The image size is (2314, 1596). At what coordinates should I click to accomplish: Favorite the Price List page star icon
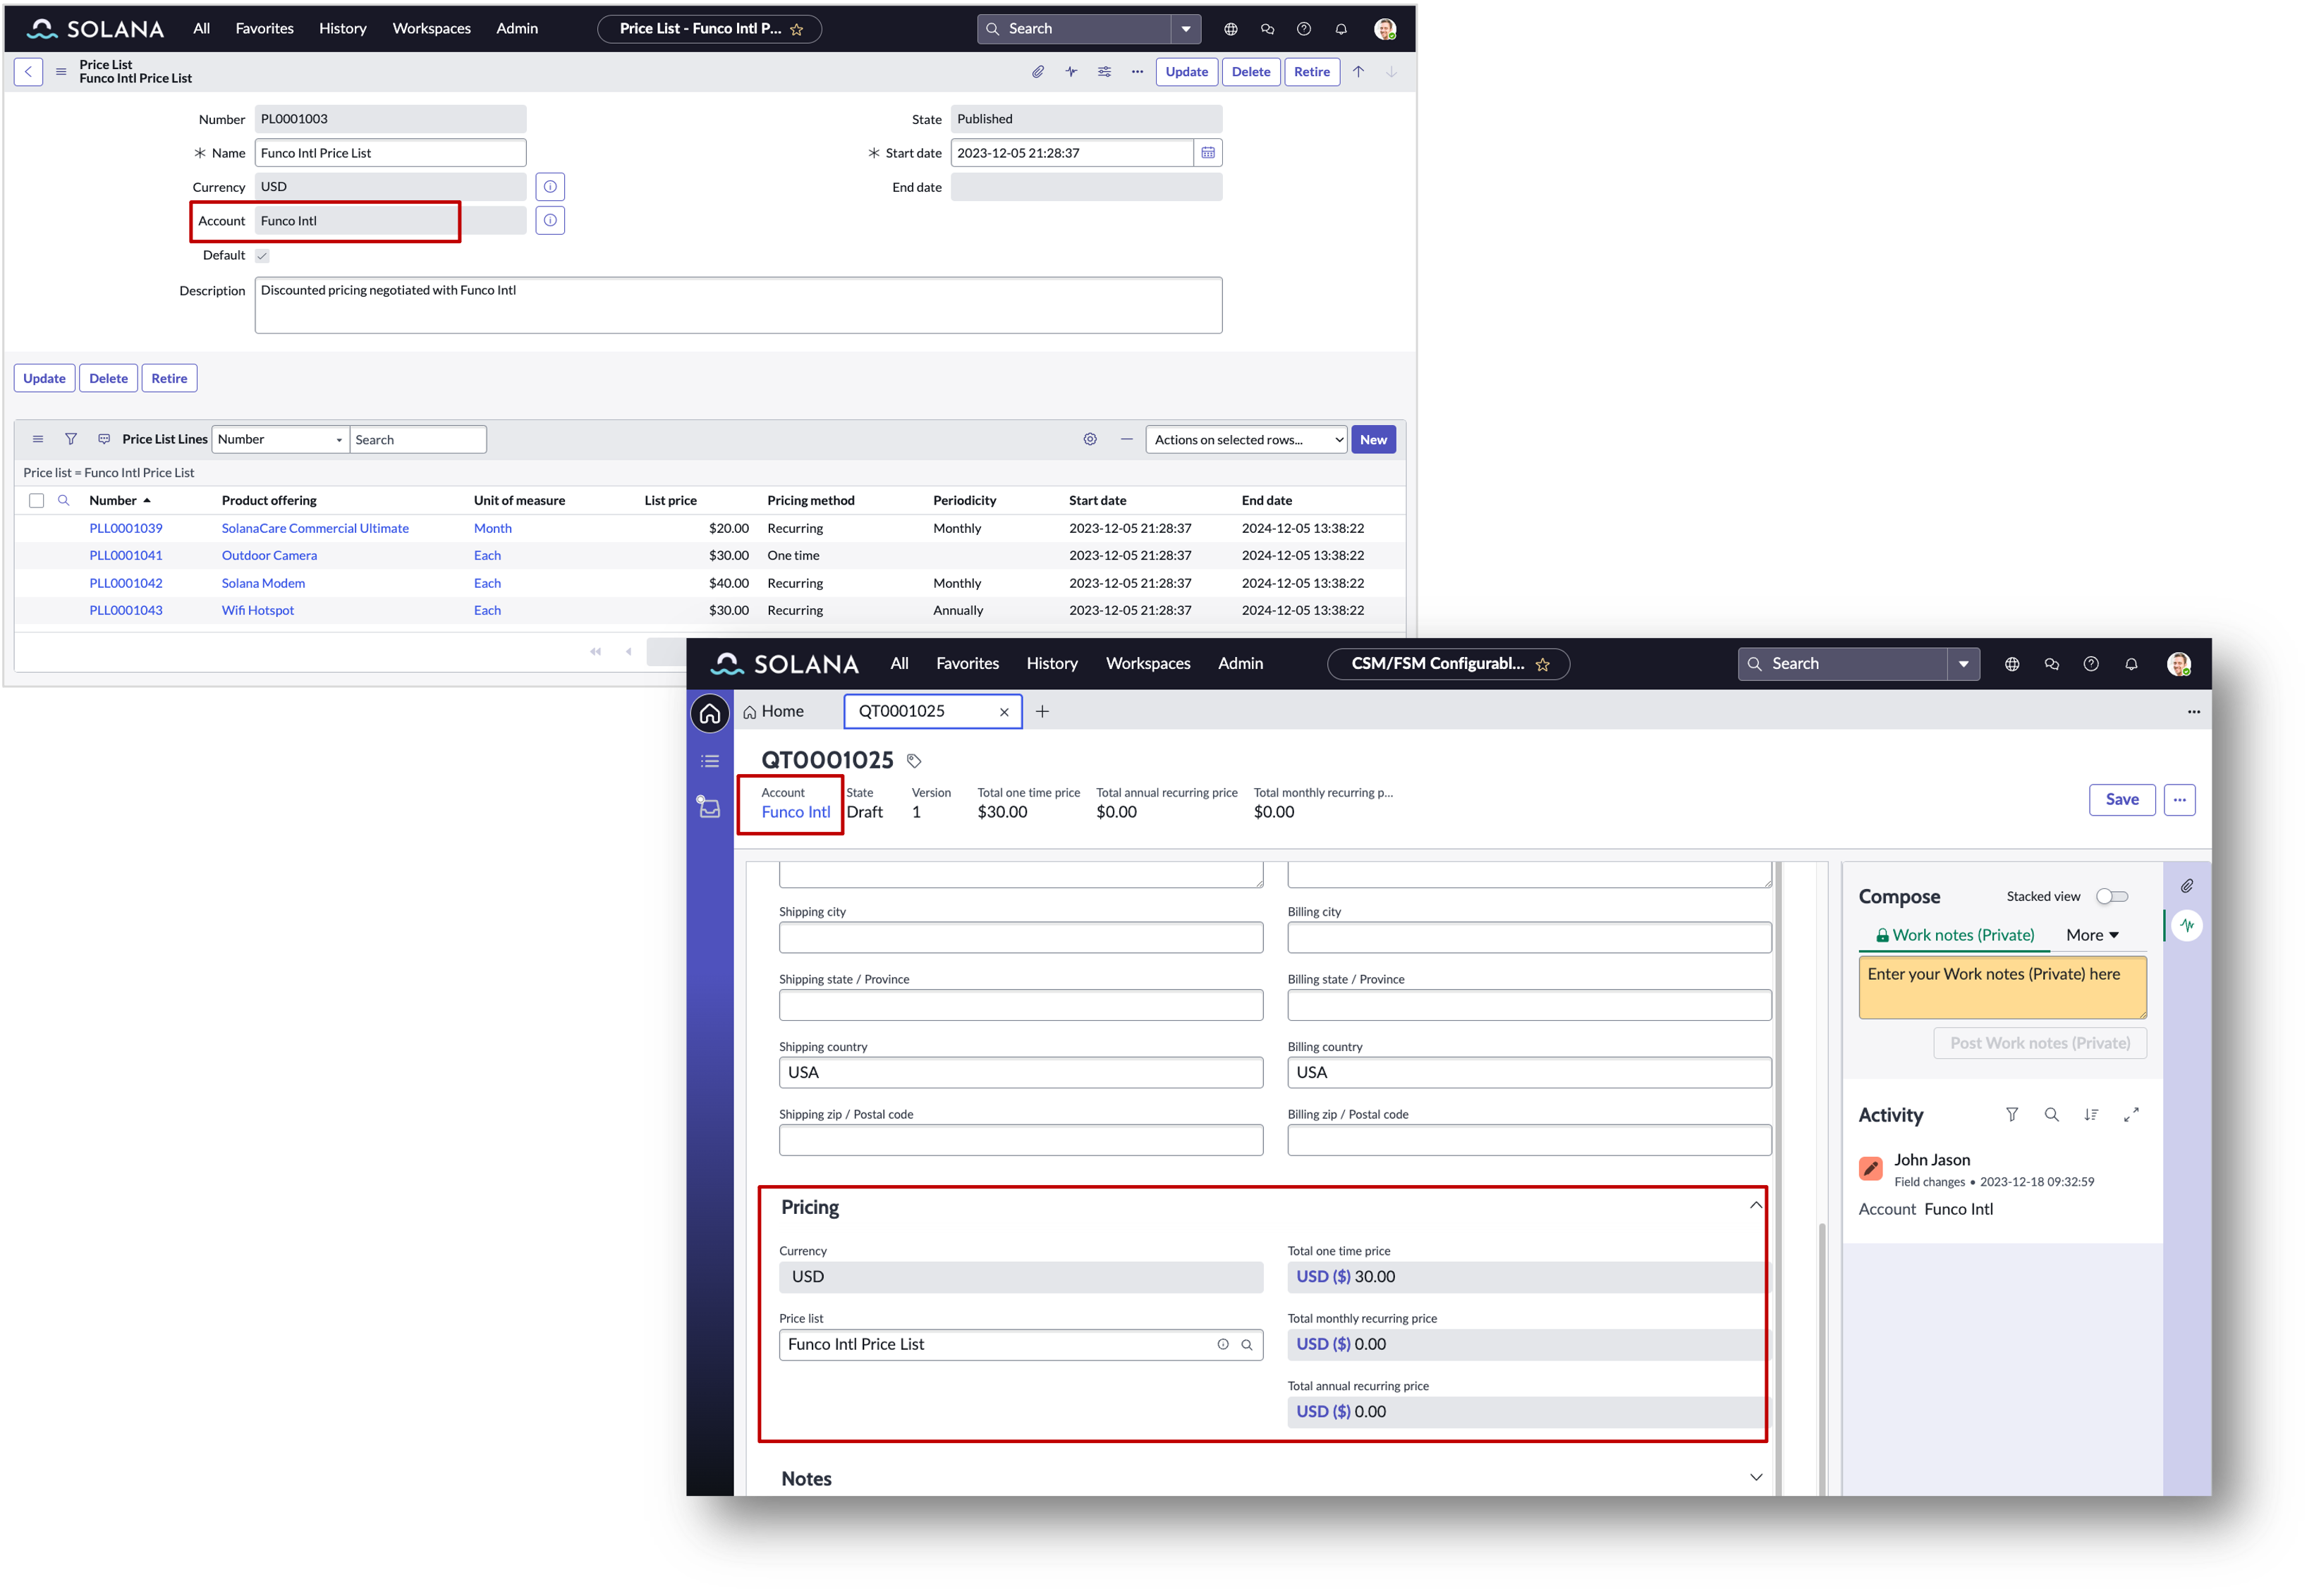(x=796, y=29)
